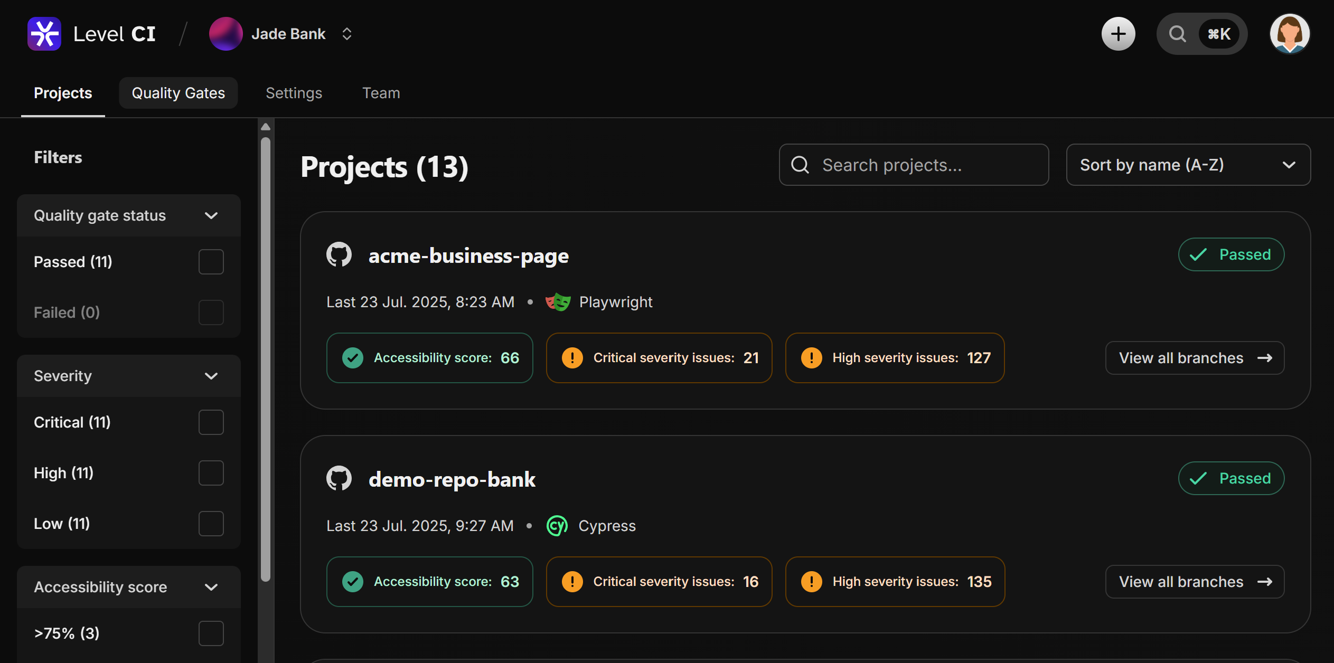This screenshot has width=1334, height=663.
Task: Click the critical severity warning icon for demo-repo-bank
Action: click(571, 582)
